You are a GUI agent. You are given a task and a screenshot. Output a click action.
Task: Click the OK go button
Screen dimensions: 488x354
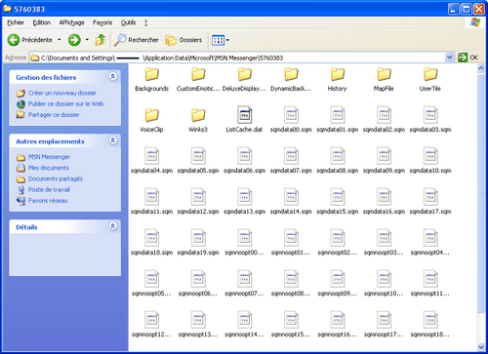pos(468,58)
